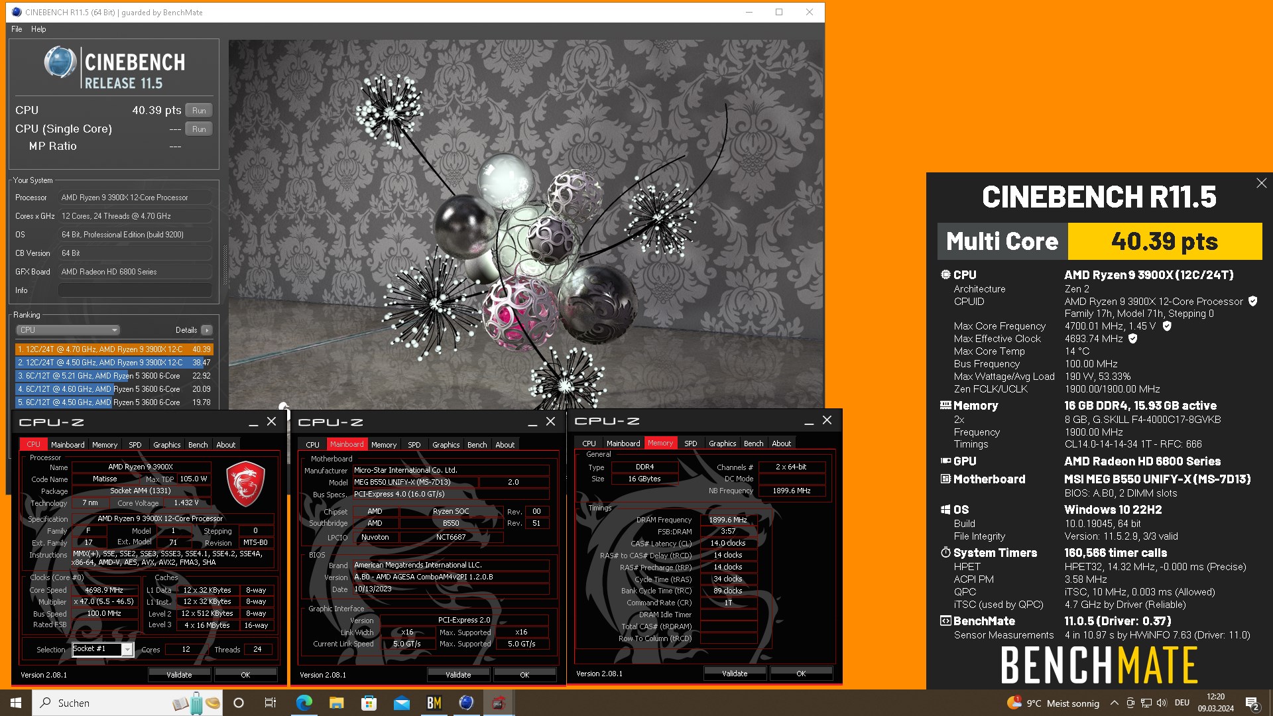
Task: Click the 40.39 pts Multi Core score
Action: tap(1165, 241)
